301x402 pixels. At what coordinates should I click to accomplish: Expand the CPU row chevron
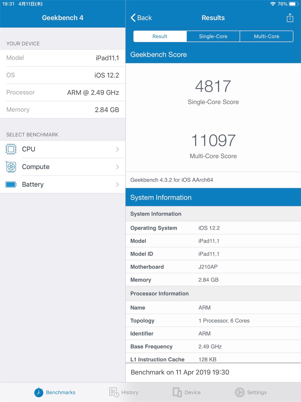[118, 149]
